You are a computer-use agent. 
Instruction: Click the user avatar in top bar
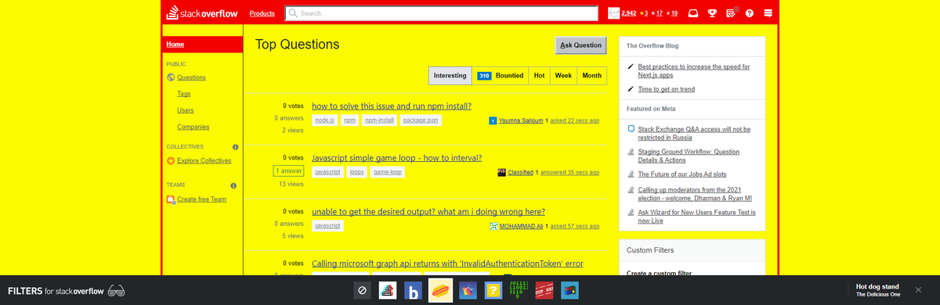pos(614,13)
